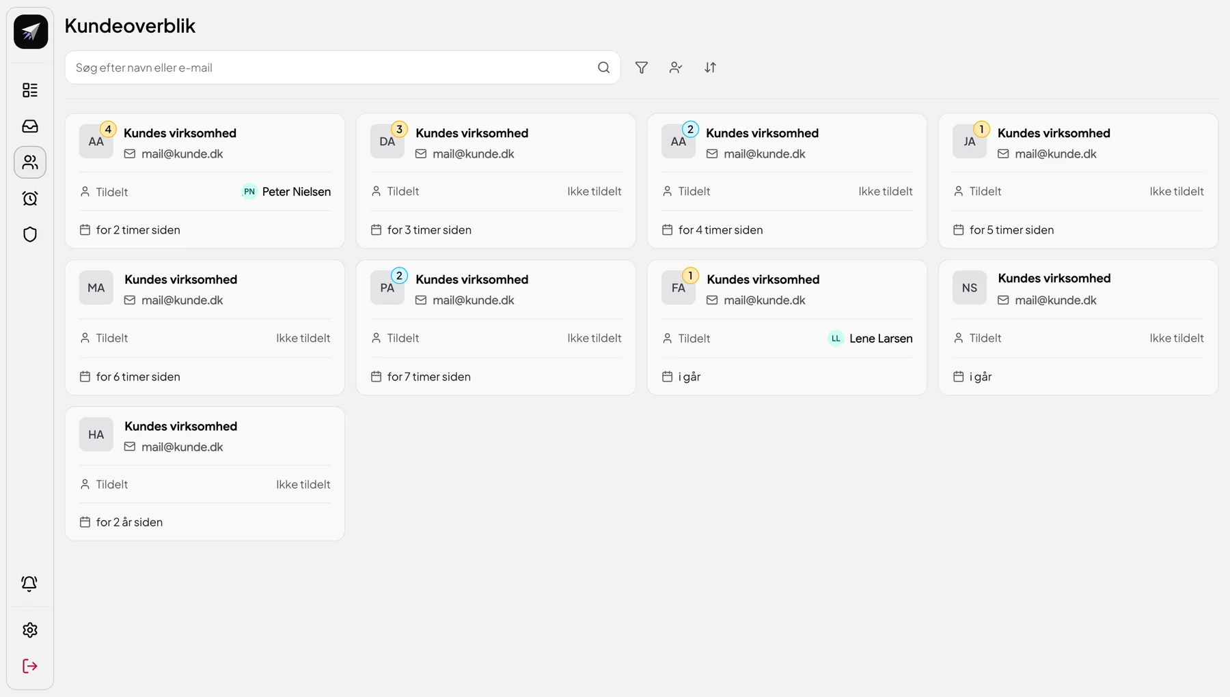
Task: Click the assigned-user filter icon
Action: pyautogui.click(x=676, y=68)
